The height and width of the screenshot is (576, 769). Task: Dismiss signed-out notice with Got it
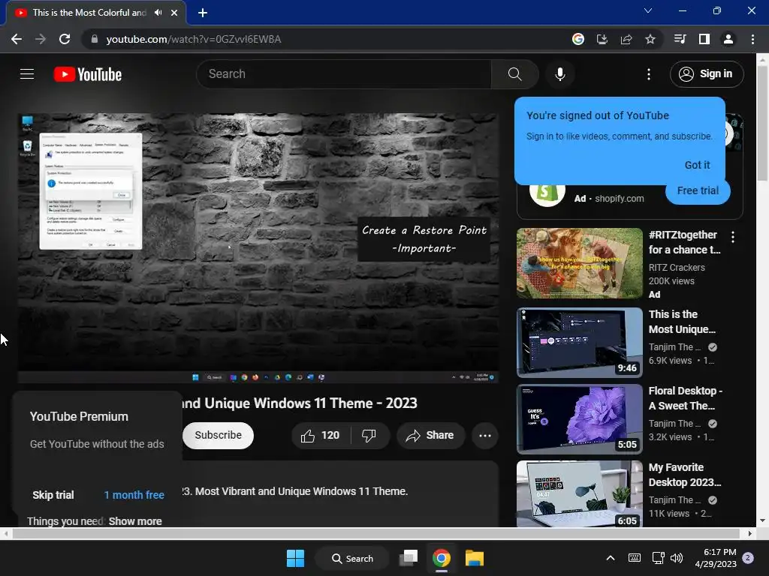(x=697, y=165)
